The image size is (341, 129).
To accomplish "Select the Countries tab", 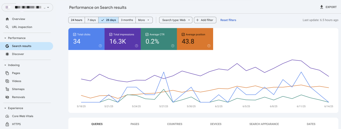I will coord(175,124).
